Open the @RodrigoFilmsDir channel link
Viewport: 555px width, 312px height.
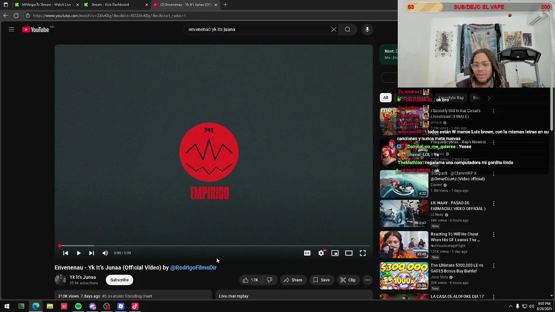(193, 268)
